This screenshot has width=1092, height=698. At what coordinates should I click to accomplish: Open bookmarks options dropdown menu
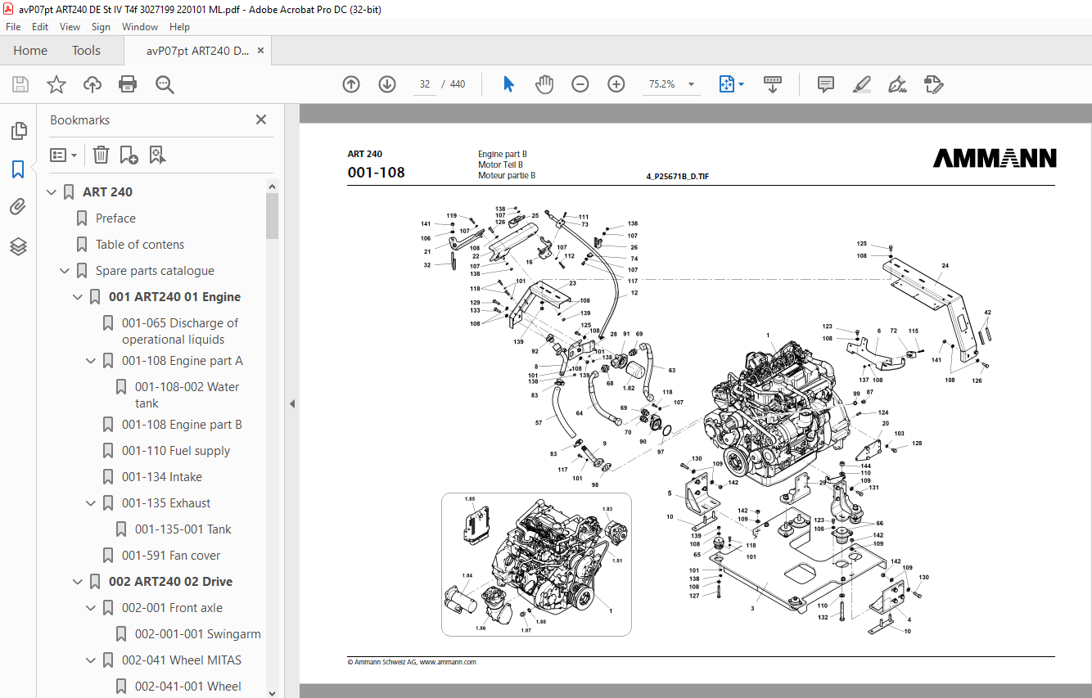point(63,155)
